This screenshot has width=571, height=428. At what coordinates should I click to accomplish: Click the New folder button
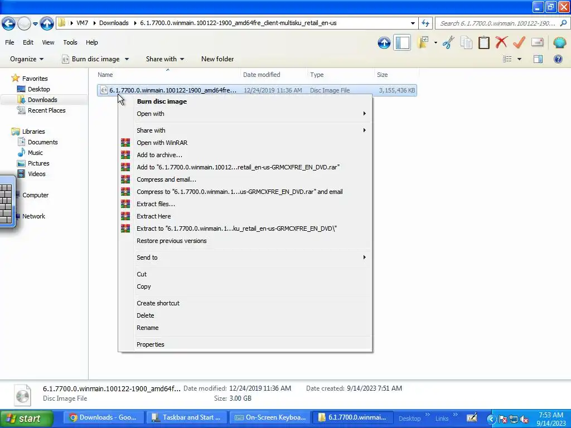click(217, 59)
